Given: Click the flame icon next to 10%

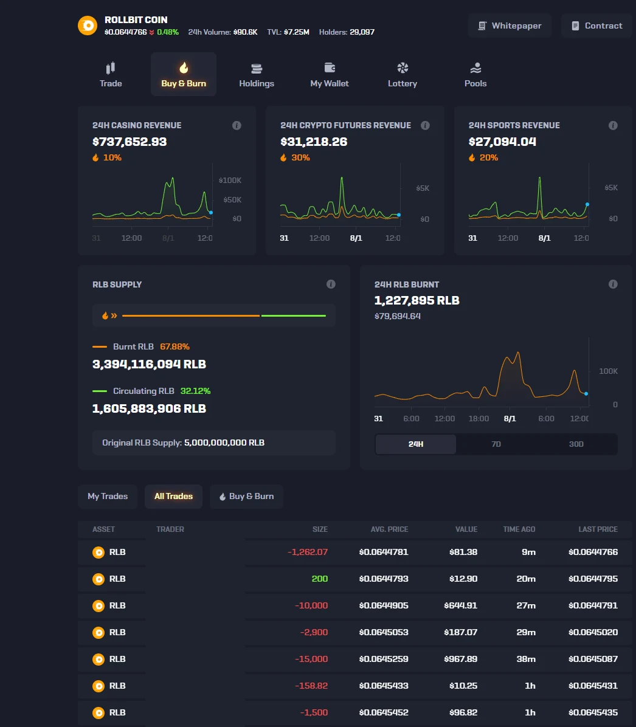Looking at the screenshot, I should tap(95, 157).
